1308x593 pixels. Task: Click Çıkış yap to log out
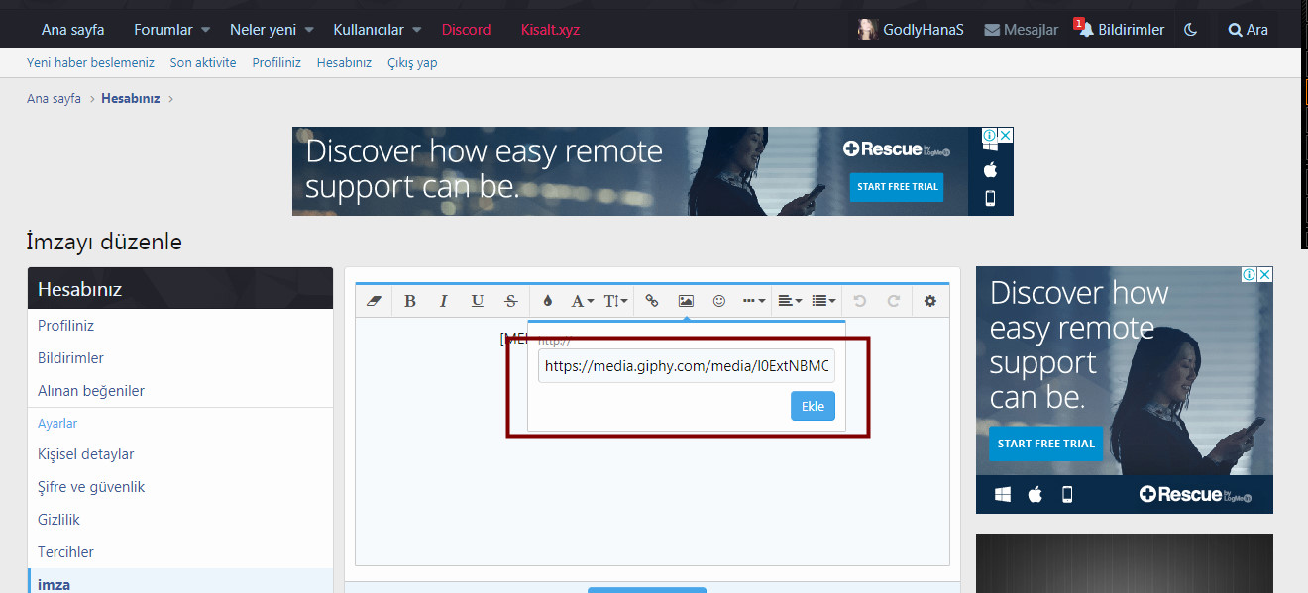coord(412,62)
